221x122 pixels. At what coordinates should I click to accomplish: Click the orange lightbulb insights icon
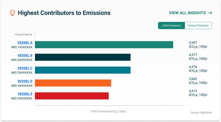click(12, 13)
